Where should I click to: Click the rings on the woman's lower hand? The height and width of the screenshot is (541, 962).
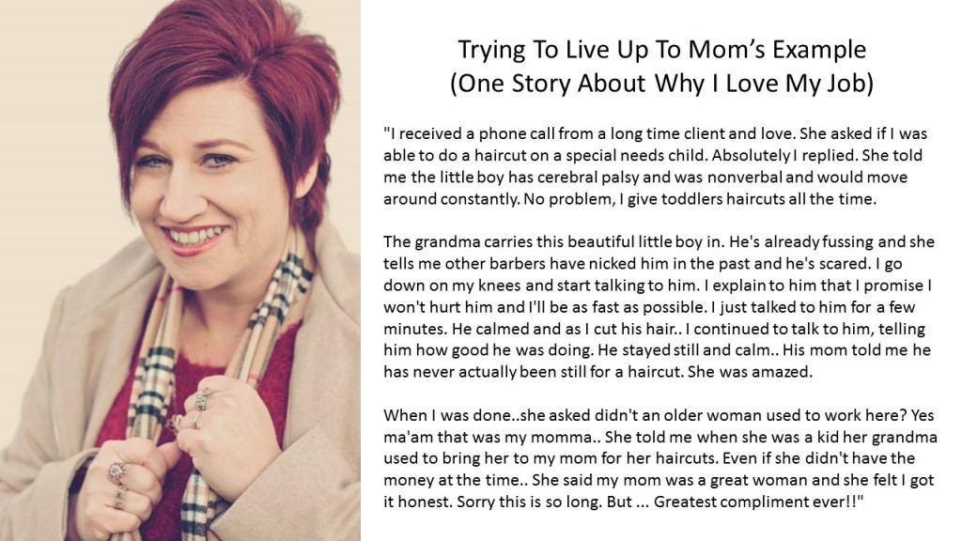point(117,485)
